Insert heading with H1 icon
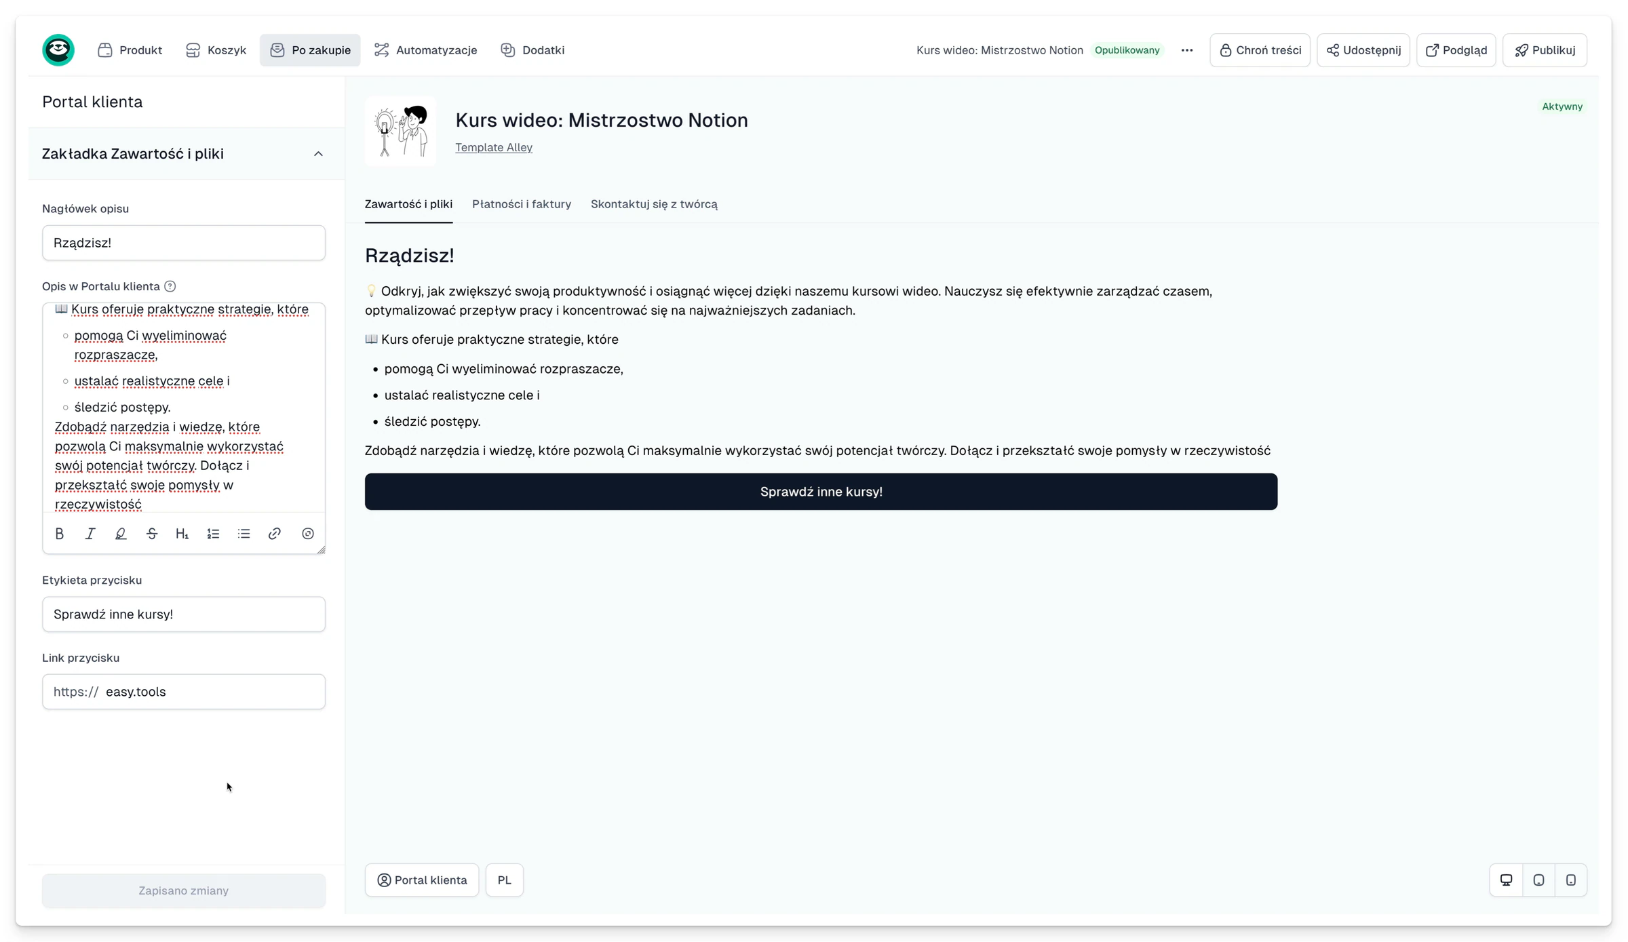The width and height of the screenshot is (1628, 942). (x=182, y=534)
